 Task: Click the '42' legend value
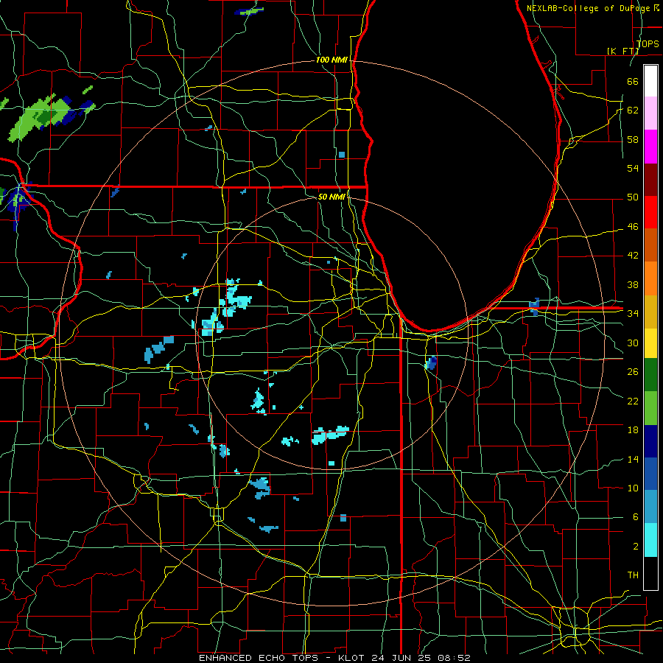click(x=633, y=256)
